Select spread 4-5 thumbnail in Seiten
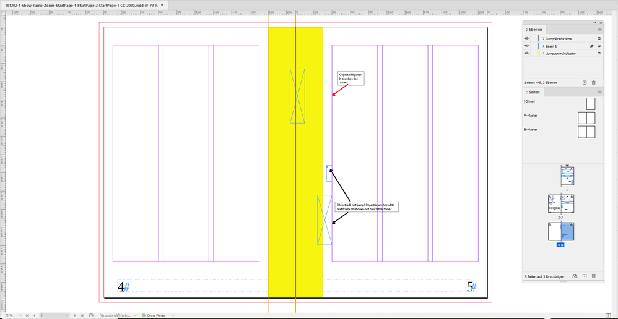The width and height of the screenshot is (618, 319). tap(561, 232)
